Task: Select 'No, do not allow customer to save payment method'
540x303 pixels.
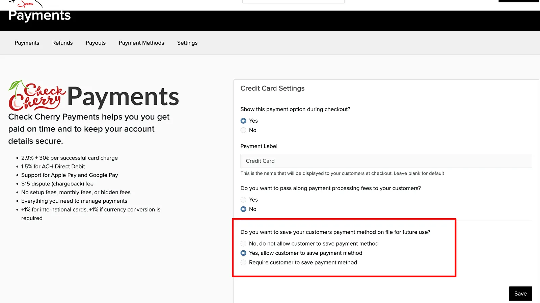Action: 243,244
